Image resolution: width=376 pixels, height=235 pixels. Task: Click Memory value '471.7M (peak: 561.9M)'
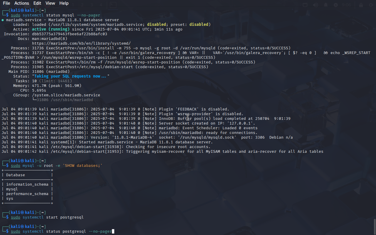click(x=57, y=86)
